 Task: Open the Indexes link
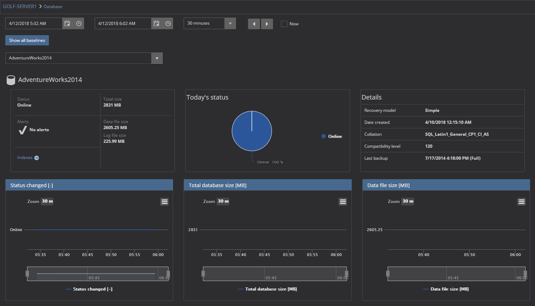pyautogui.click(x=25, y=158)
